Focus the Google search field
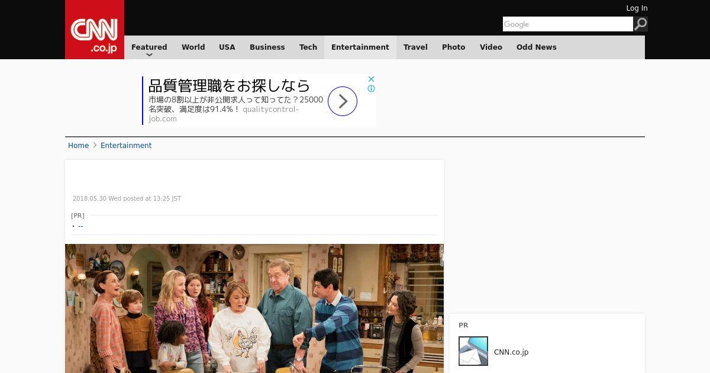Screen dimensions: 710x373 [x=568, y=24]
